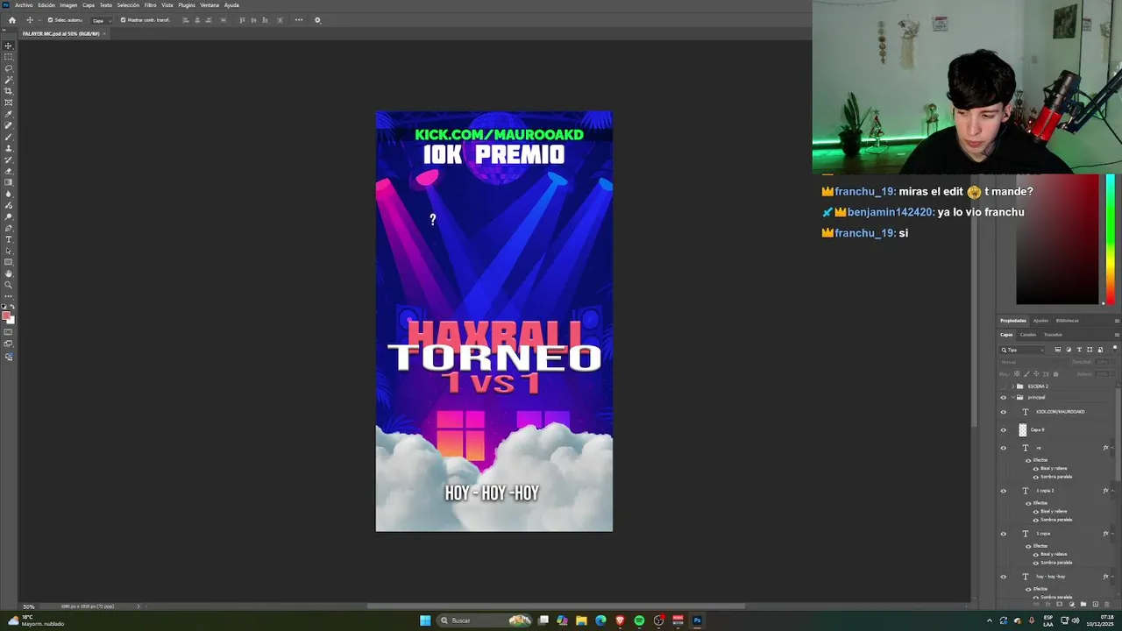Select the Clone Stamp tool
This screenshot has height=631, width=1122.
[x=9, y=148]
